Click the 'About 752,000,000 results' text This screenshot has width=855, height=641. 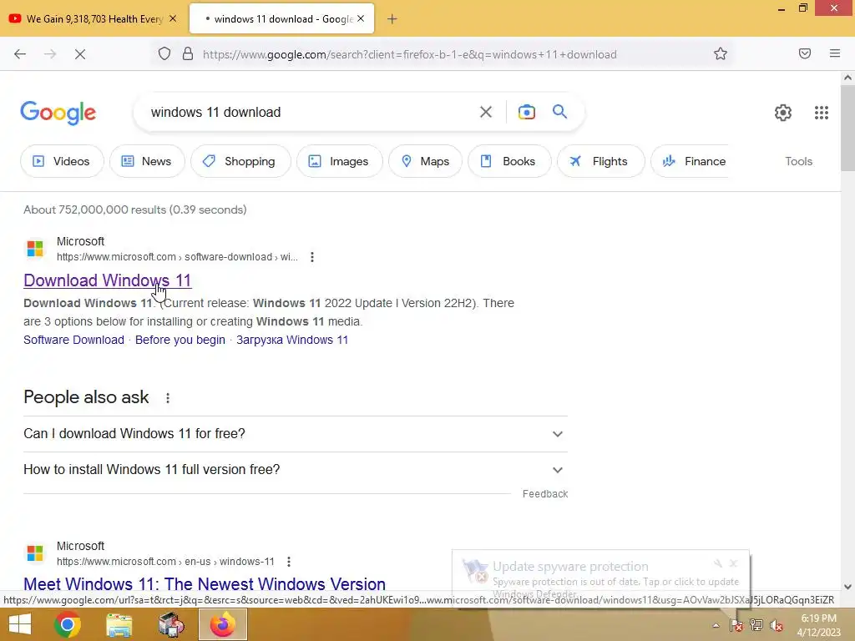coord(134,209)
